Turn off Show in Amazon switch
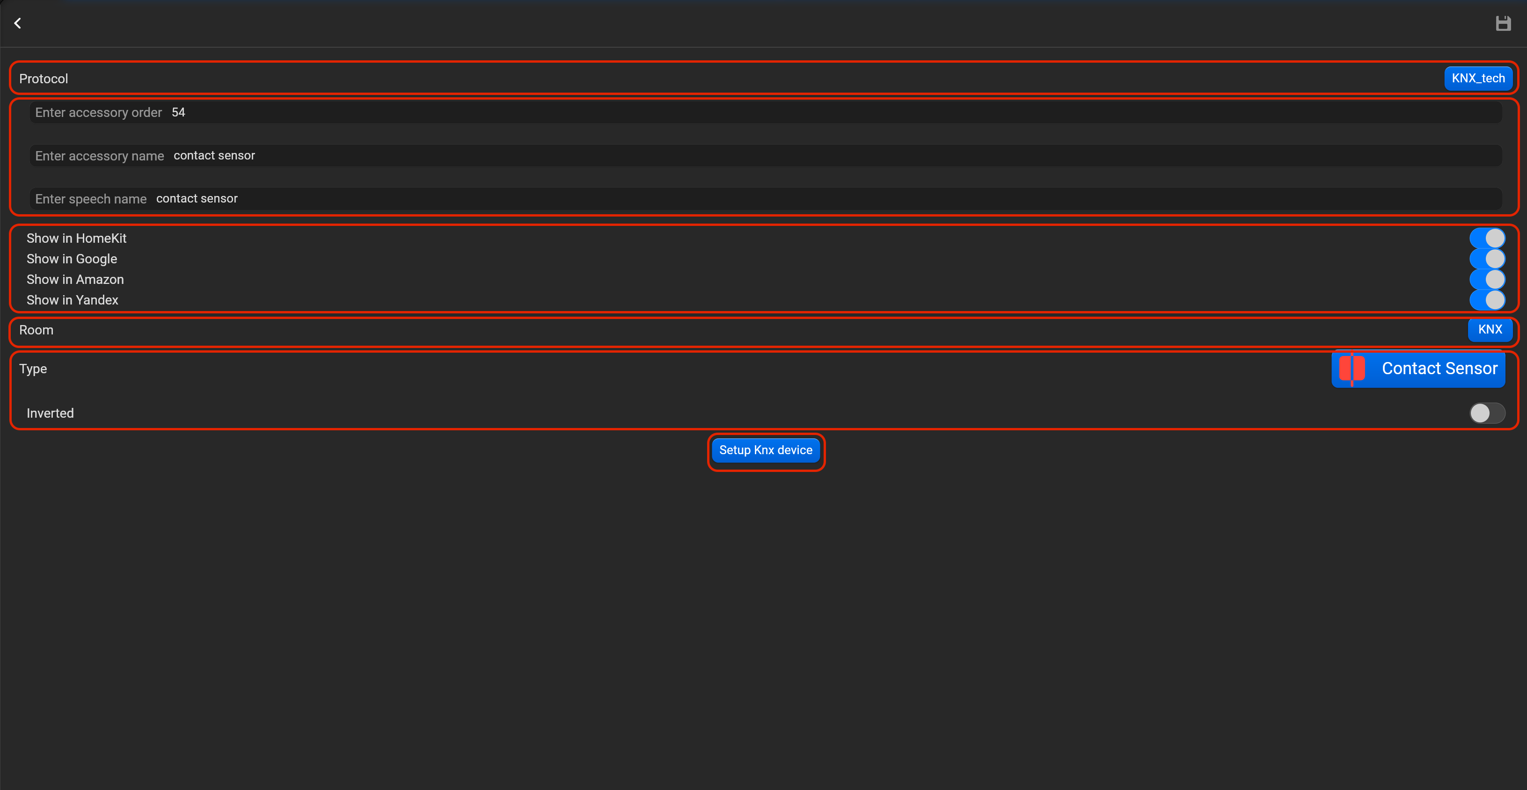1527x790 pixels. (1487, 279)
